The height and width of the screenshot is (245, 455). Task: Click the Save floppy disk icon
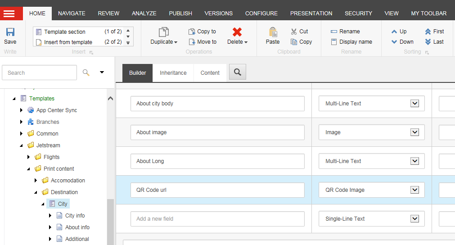(10, 32)
